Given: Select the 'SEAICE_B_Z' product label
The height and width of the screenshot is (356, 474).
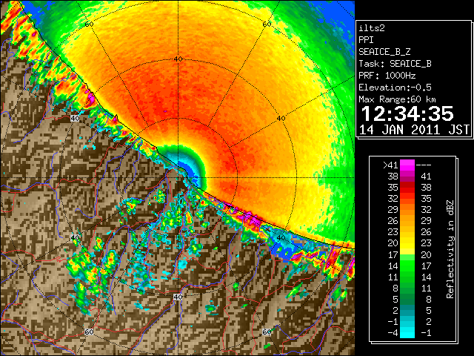Looking at the screenshot, I should coord(384,52).
